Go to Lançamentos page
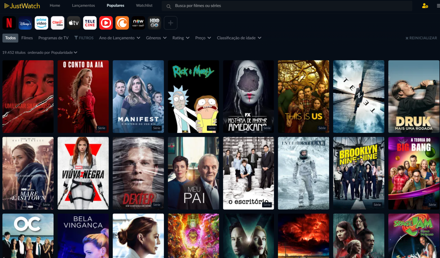Viewport: 440px width, 258px height. point(83,5)
